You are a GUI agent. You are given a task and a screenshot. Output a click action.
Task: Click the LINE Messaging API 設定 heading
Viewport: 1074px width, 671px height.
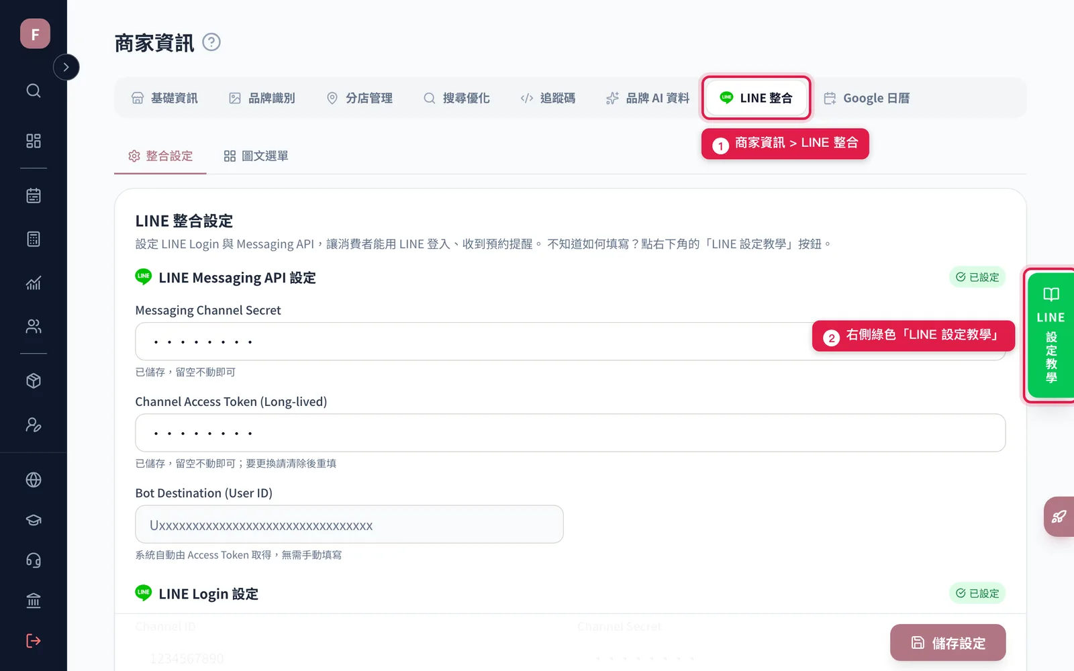pyautogui.click(x=237, y=278)
